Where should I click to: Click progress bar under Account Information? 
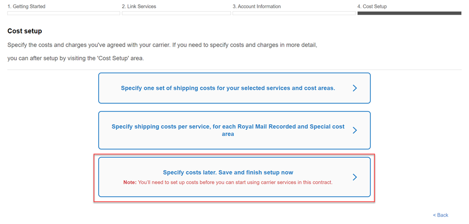[x=294, y=13]
